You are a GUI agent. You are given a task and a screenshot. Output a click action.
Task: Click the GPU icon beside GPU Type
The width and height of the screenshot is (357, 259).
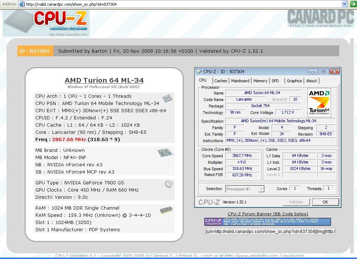(x=169, y=184)
